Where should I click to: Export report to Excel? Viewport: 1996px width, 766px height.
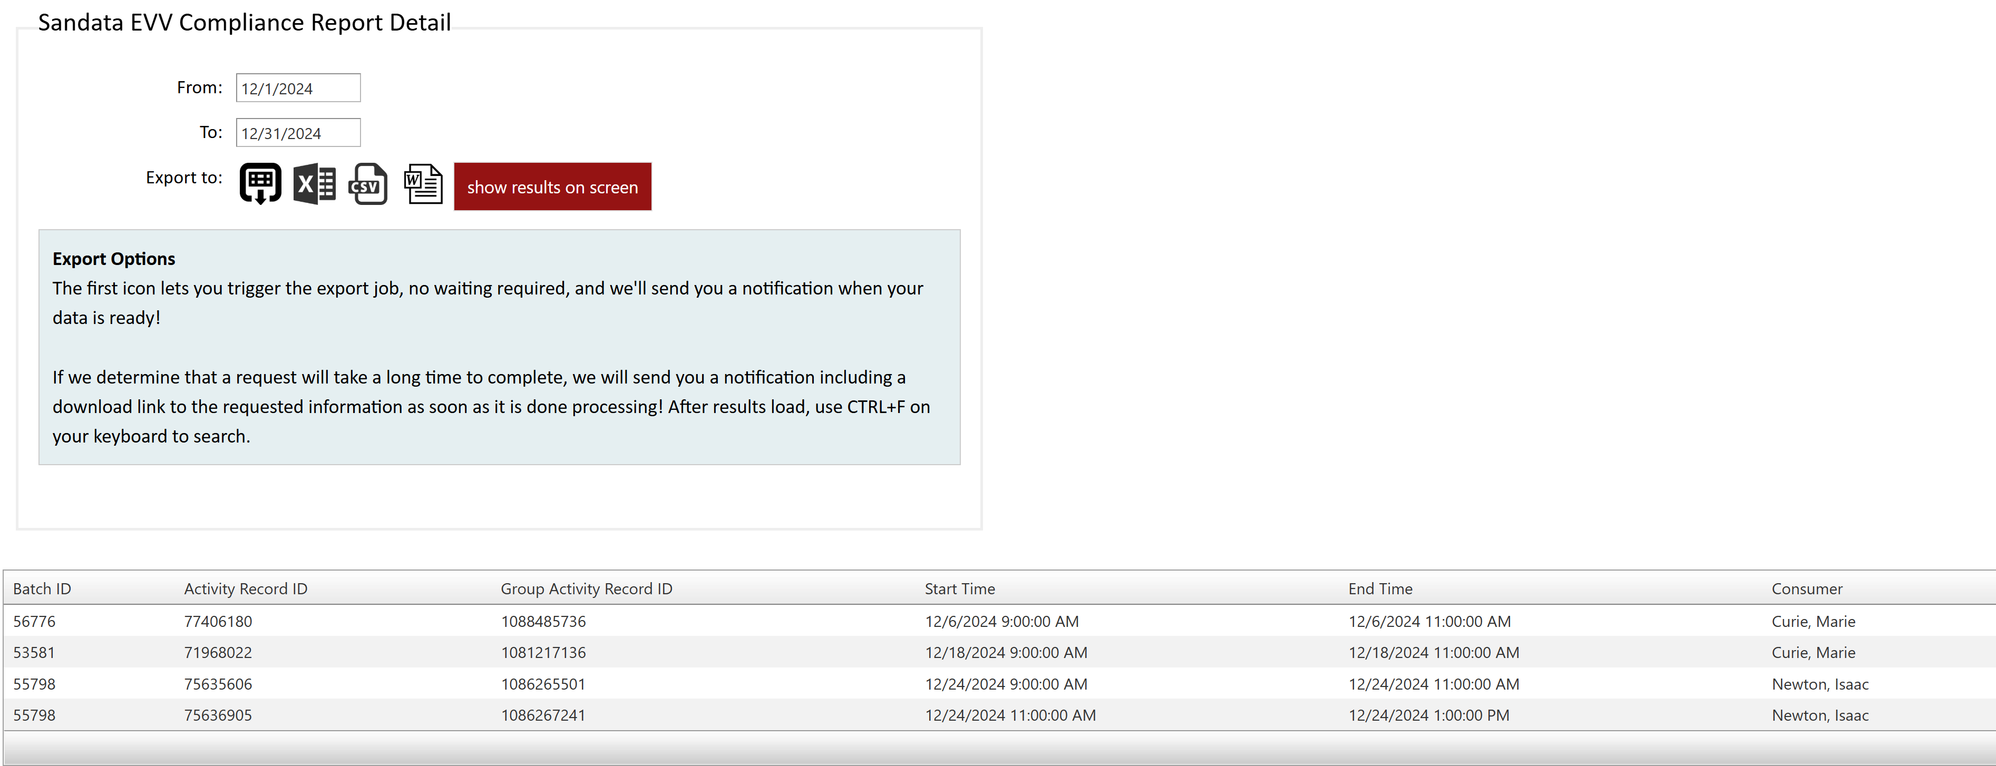pos(315,184)
